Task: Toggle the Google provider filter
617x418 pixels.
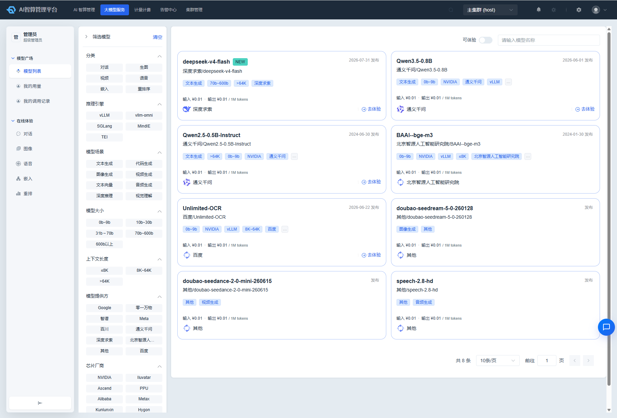Action: point(104,308)
